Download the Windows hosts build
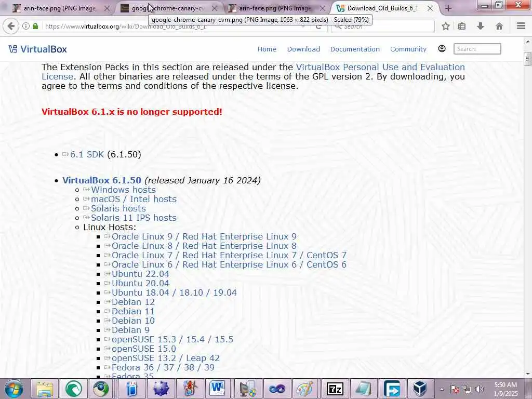The width and height of the screenshot is (532, 399). (x=123, y=190)
